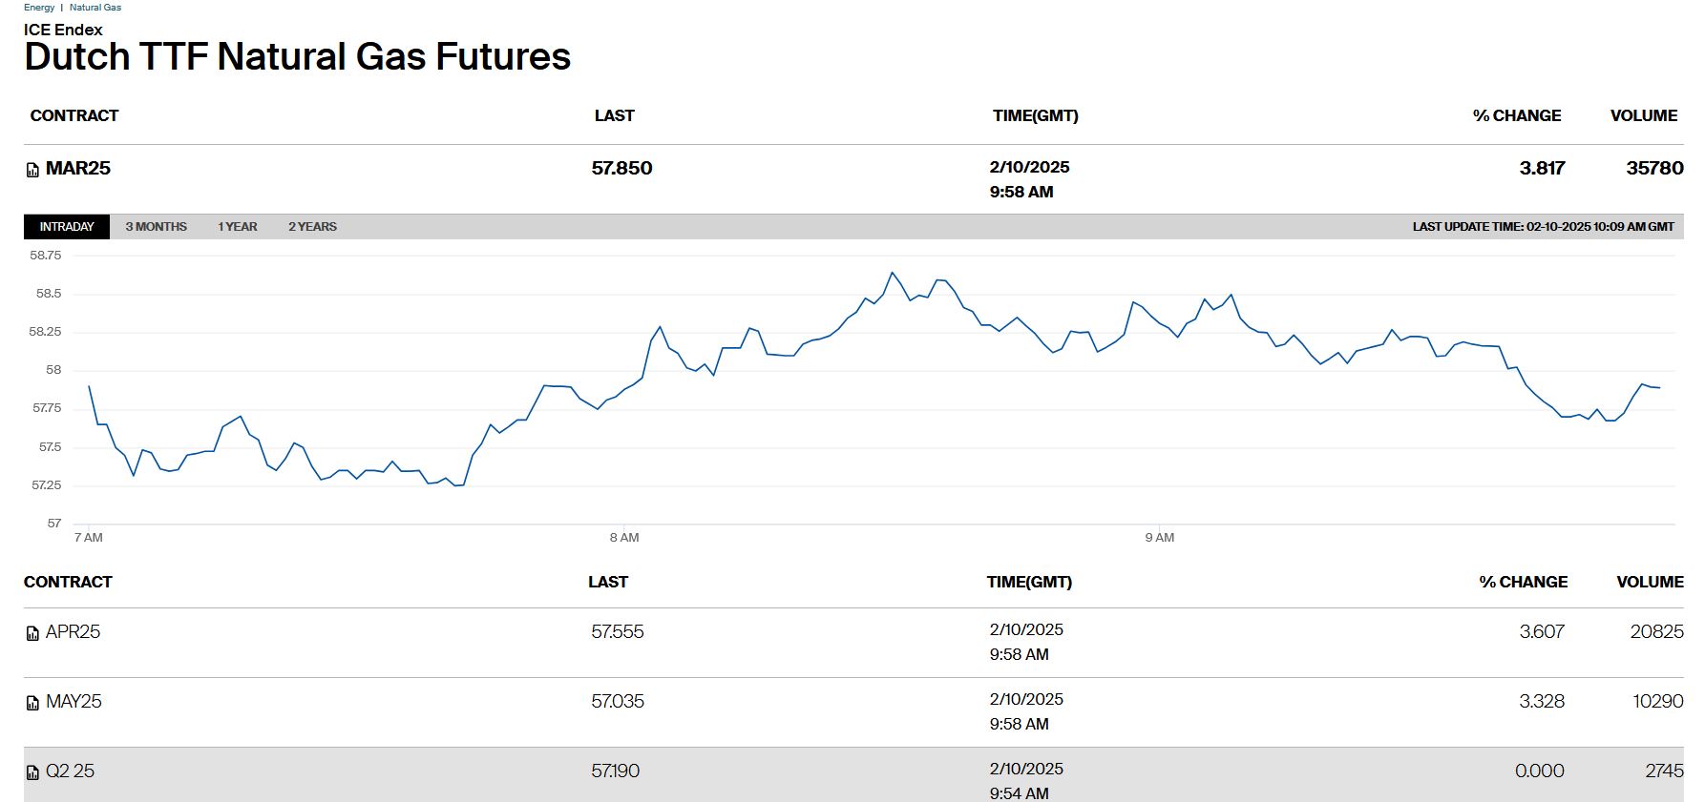
Task: Open the Natural Gas breadcrumb link
Action: pyautogui.click(x=95, y=8)
